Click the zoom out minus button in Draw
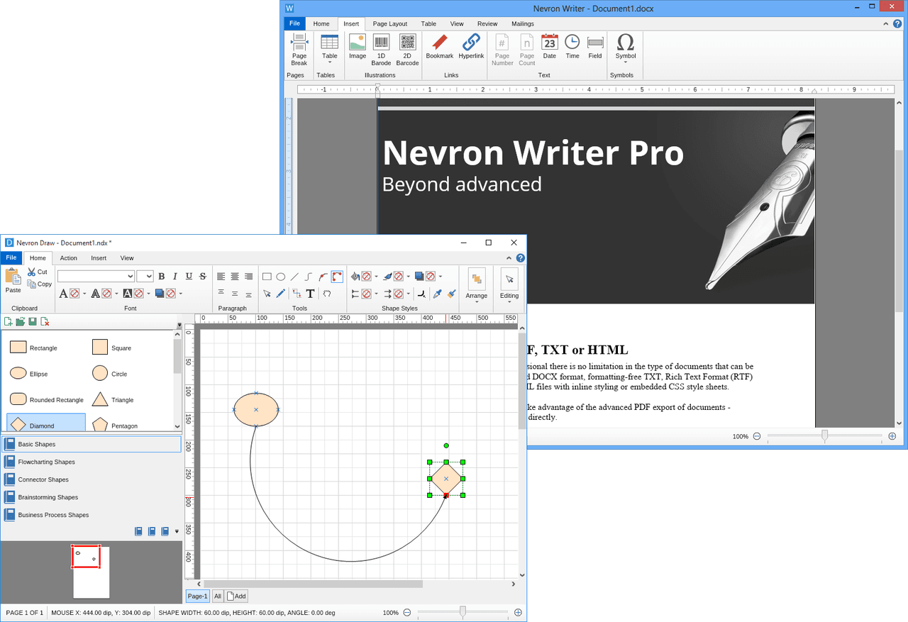The image size is (908, 622). pyautogui.click(x=407, y=612)
